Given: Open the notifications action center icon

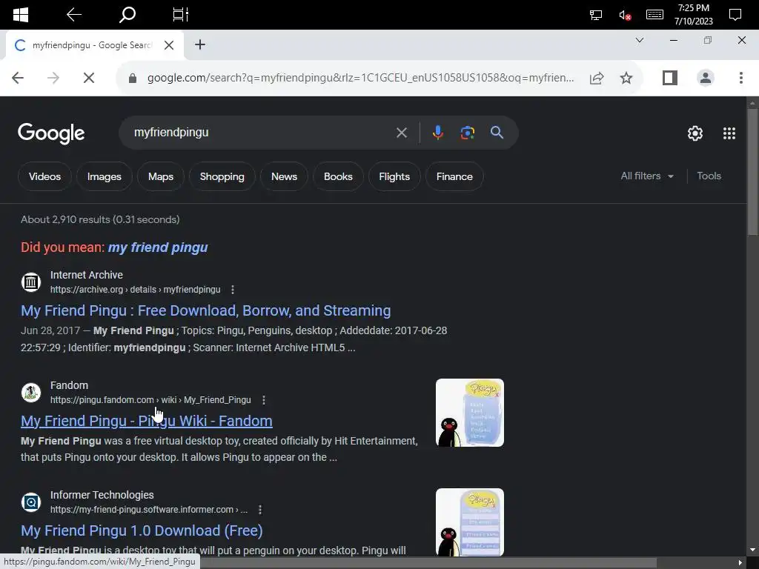Looking at the screenshot, I should pos(735,15).
